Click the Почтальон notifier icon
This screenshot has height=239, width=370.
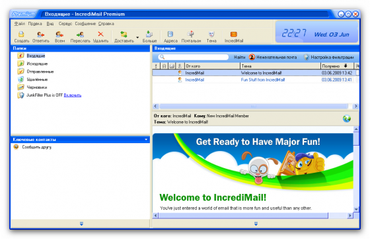tap(191, 34)
